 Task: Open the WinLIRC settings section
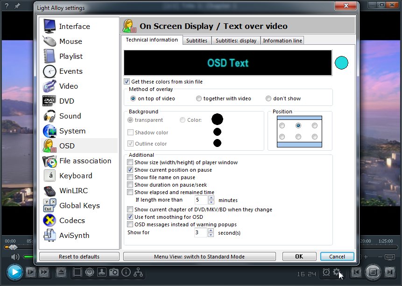pyautogui.click(x=79, y=191)
